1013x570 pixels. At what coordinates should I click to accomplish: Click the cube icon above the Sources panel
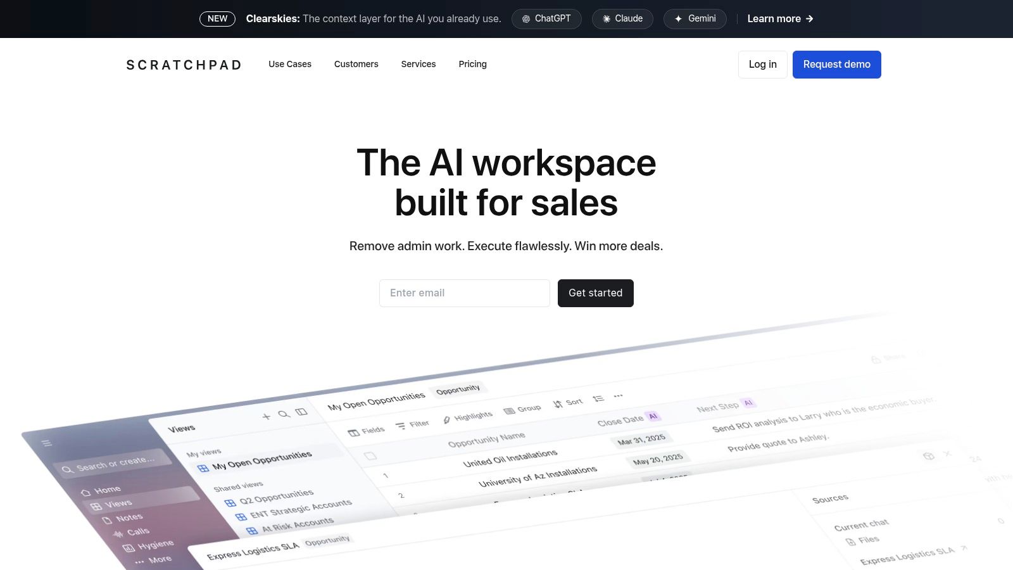point(929,456)
